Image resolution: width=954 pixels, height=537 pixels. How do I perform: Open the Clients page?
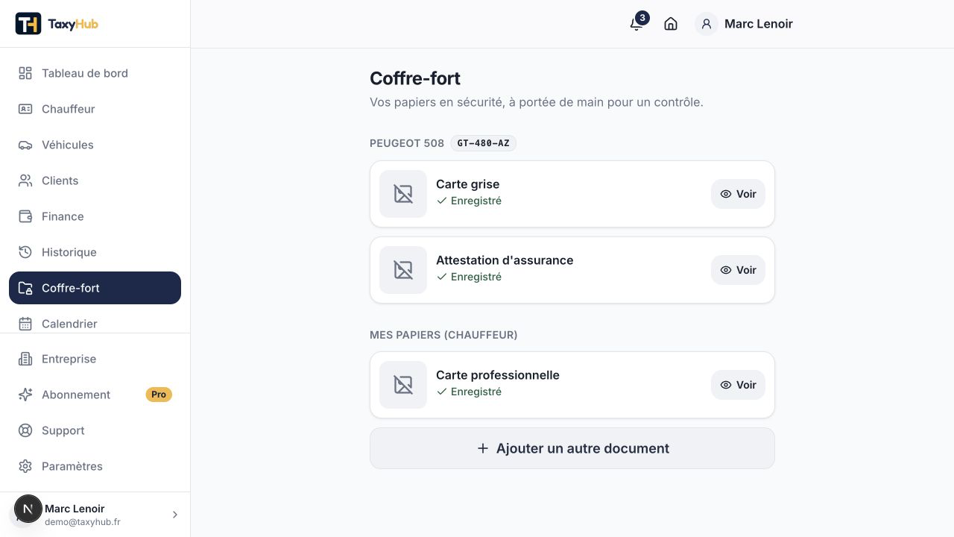[x=95, y=180]
